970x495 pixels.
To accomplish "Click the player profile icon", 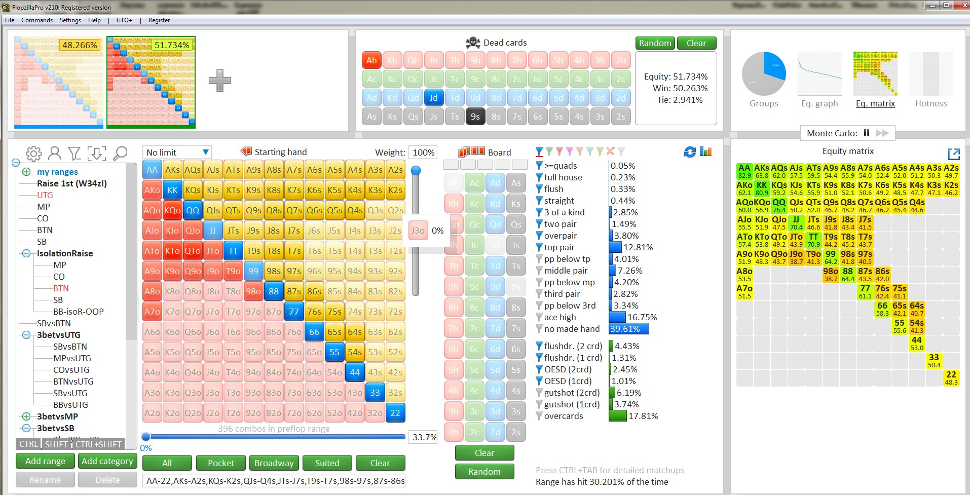I will (x=54, y=154).
